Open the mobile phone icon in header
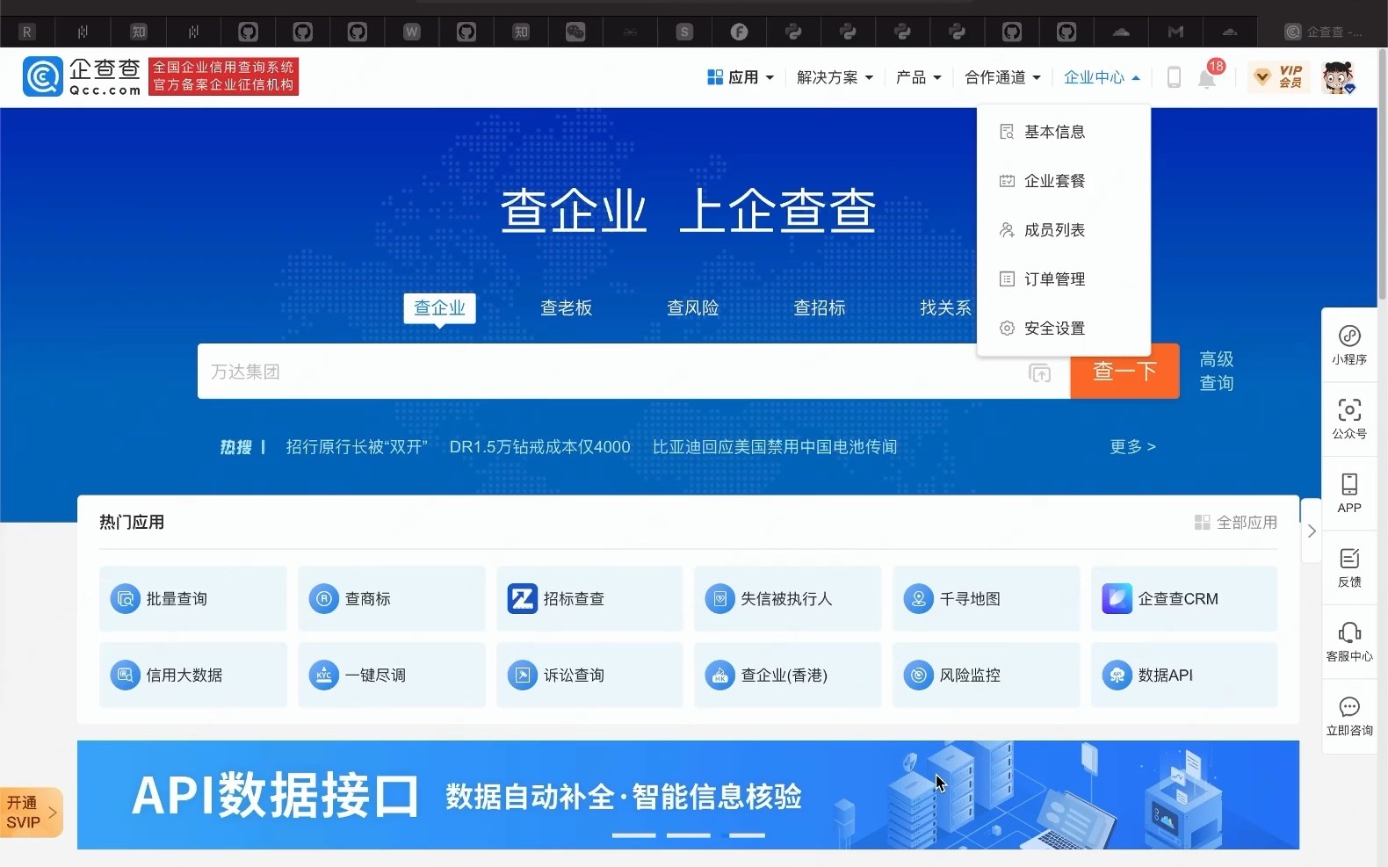 point(1174,77)
